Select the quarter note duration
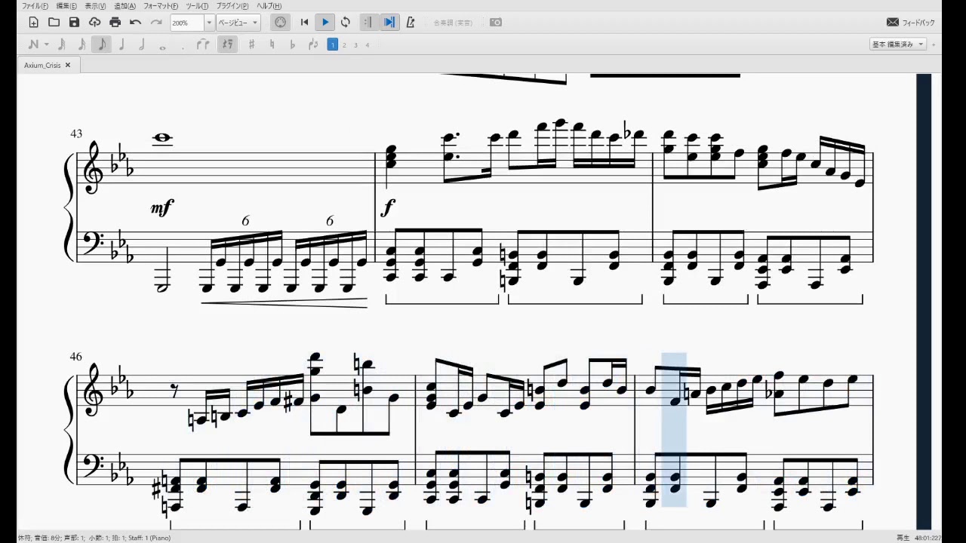 [x=122, y=44]
